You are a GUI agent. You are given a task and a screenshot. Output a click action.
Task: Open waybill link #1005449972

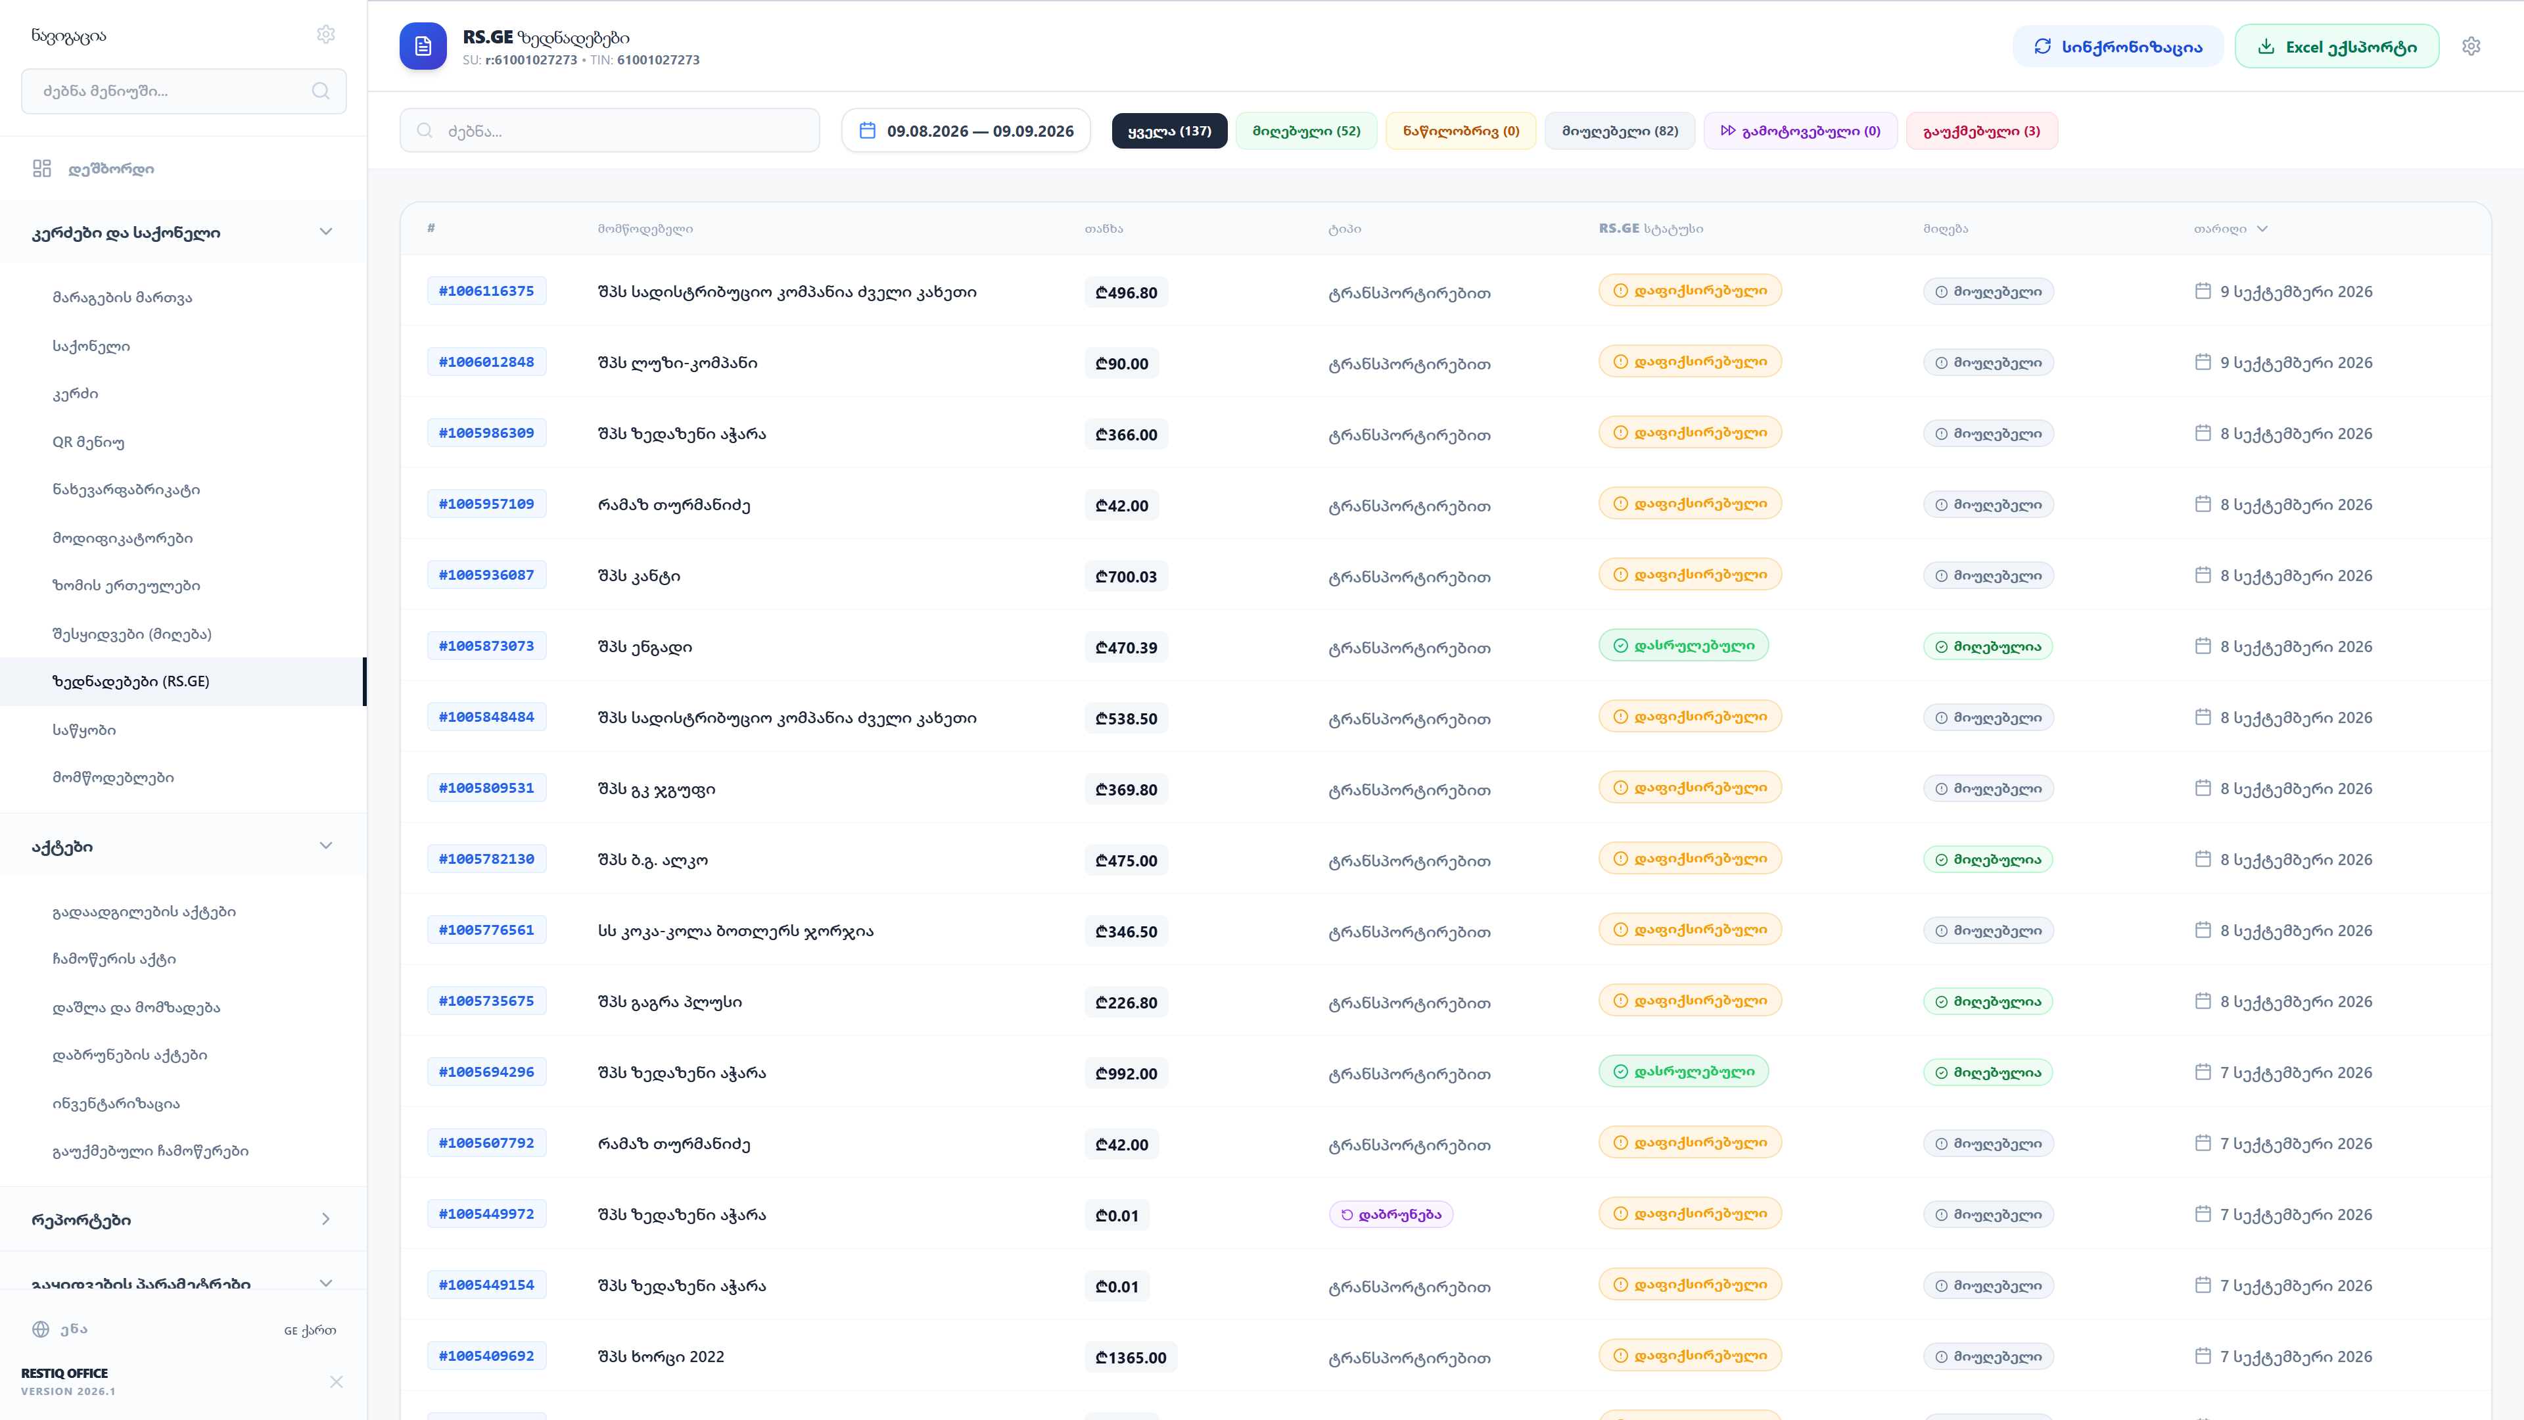486,1214
